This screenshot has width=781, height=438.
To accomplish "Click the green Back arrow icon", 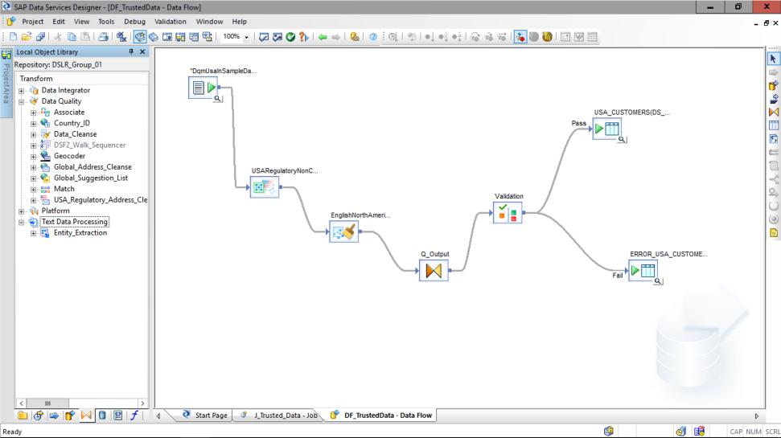I will (323, 37).
